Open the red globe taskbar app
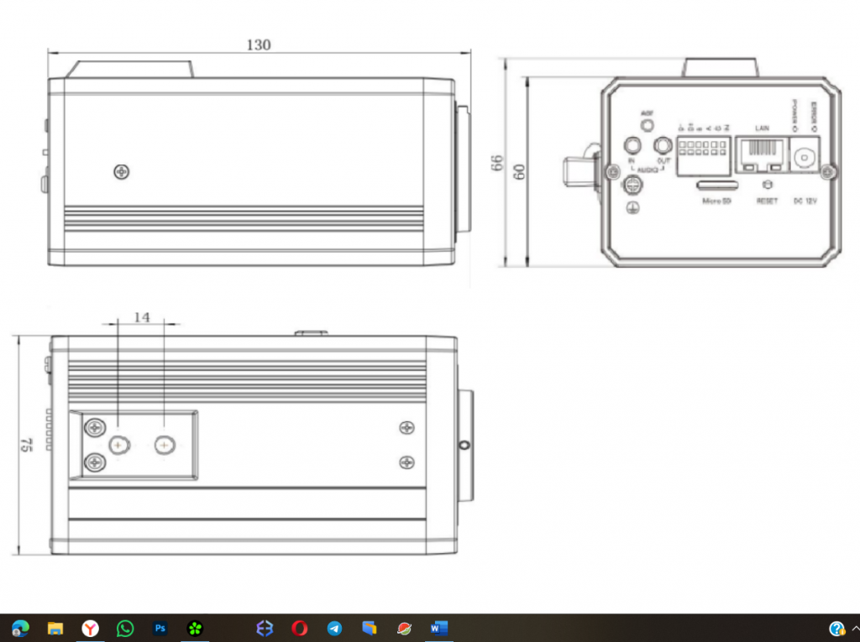Screen dimensions: 860x642 click(x=404, y=628)
